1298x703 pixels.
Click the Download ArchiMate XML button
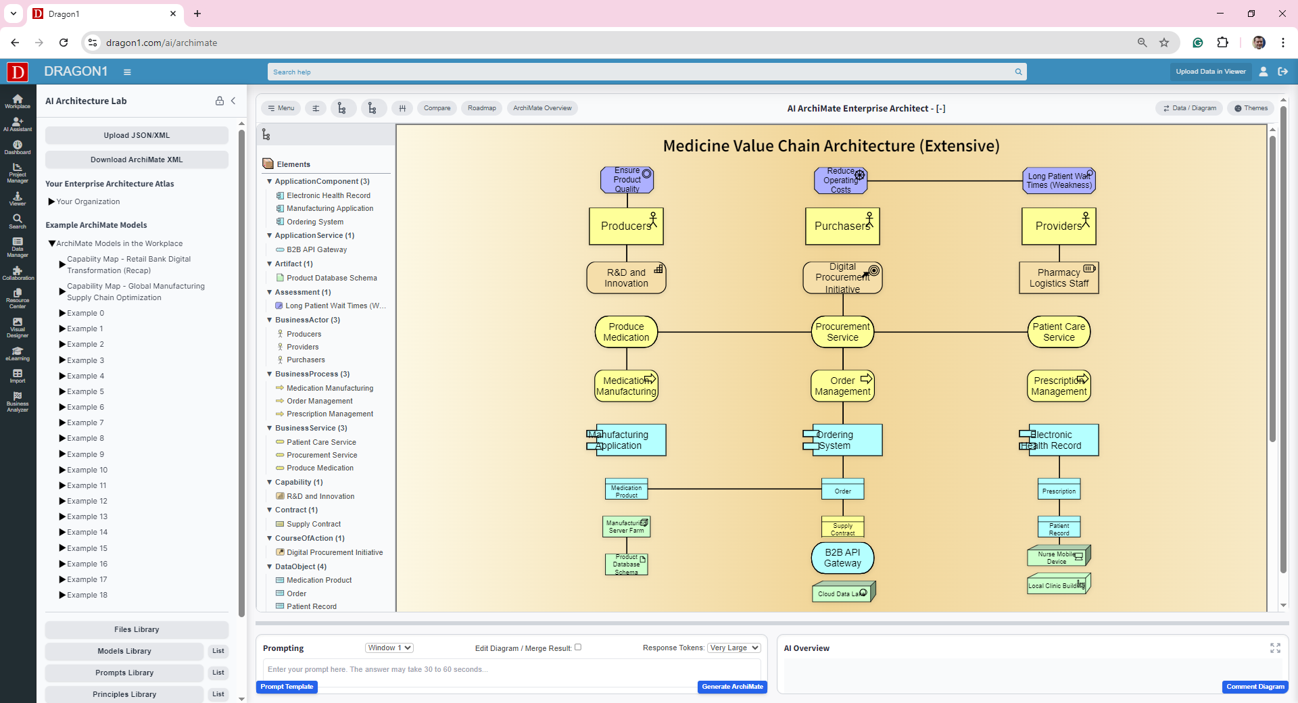tap(137, 160)
